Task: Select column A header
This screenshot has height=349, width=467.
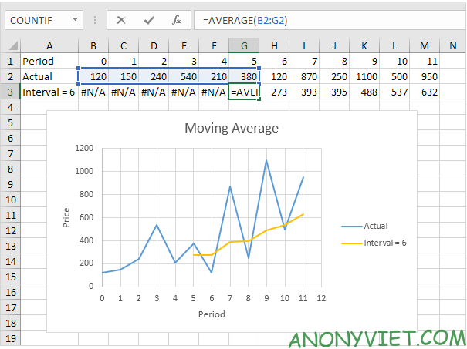Action: 49,45
